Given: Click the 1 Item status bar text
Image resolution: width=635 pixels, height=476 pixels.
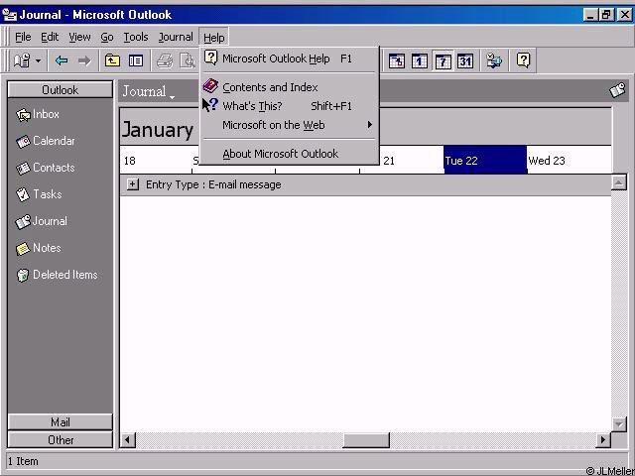Looking at the screenshot, I should [23, 461].
